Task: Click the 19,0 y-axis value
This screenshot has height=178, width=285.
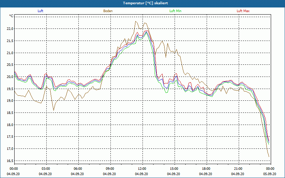Action: click(10, 101)
